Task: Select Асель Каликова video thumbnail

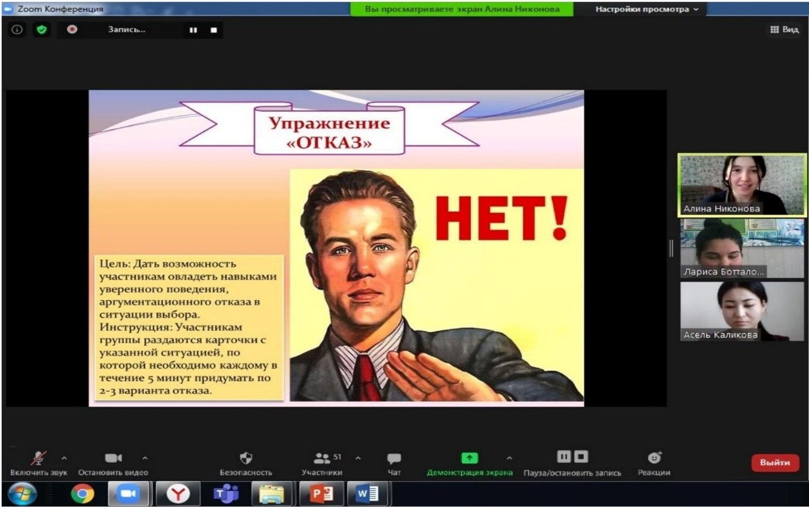Action: point(742,312)
